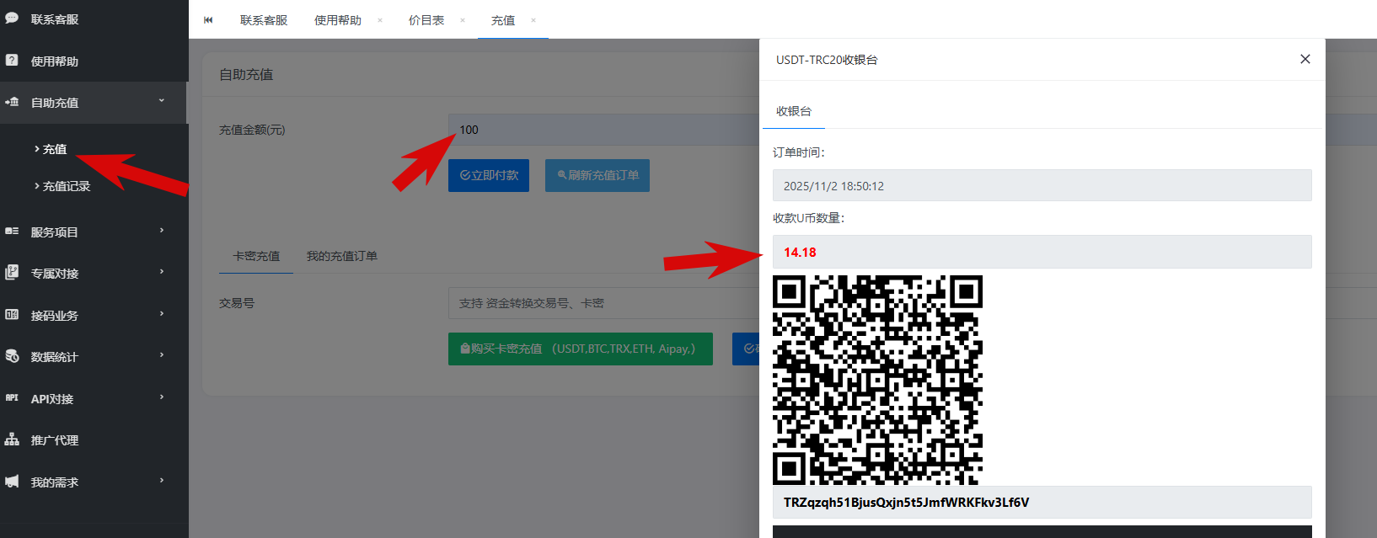
Task: Click the 立即付款 button
Action: point(489,175)
